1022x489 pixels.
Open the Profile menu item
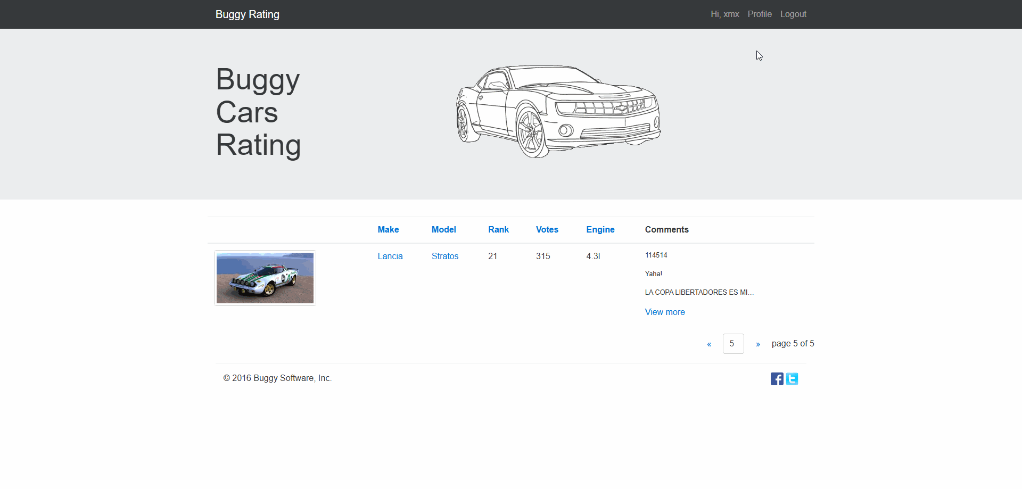[759, 14]
